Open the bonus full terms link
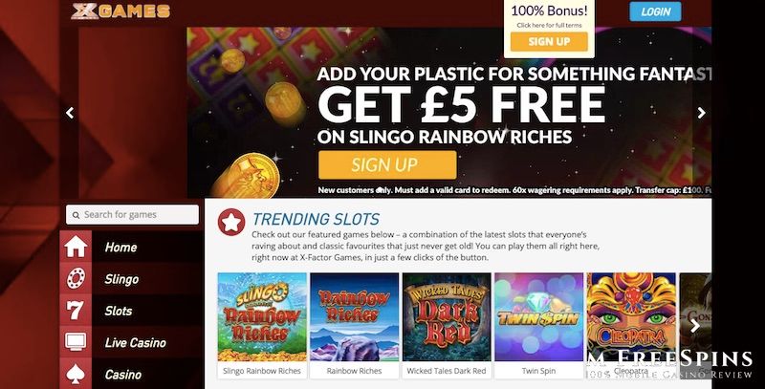 pyautogui.click(x=549, y=26)
